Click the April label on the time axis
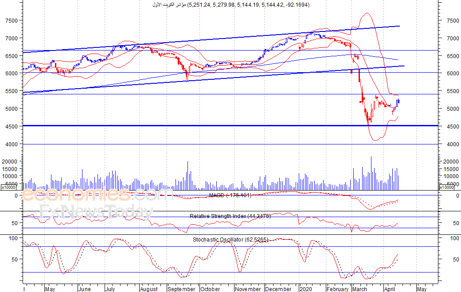 pos(390,289)
